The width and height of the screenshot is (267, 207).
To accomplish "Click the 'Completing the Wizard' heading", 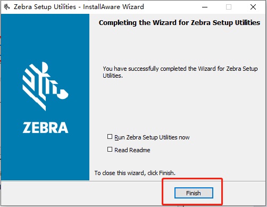I will pyautogui.click(x=179, y=23).
